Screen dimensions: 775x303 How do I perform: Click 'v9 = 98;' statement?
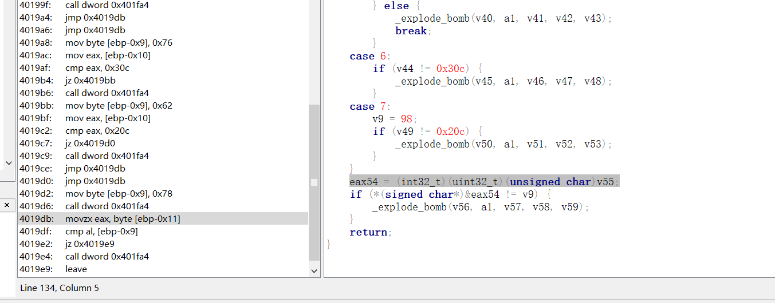pyautogui.click(x=395, y=119)
